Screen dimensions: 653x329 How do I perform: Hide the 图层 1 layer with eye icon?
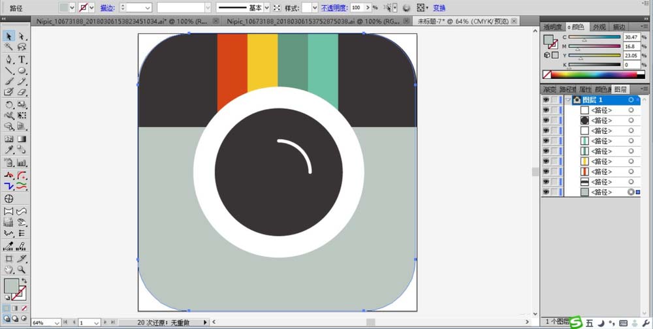click(545, 100)
